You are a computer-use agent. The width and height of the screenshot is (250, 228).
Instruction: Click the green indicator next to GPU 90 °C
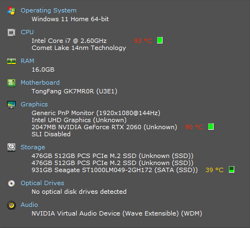point(211,126)
